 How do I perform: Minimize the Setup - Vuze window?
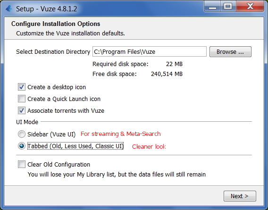pyautogui.click(x=212, y=7)
